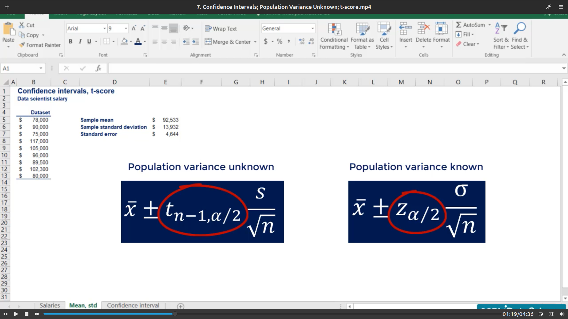This screenshot has height=319, width=568.
Task: Click the video progress slider handle
Action: (175, 314)
